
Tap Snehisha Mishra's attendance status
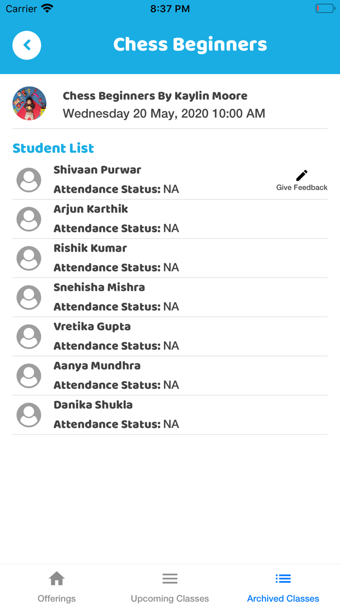point(116,307)
